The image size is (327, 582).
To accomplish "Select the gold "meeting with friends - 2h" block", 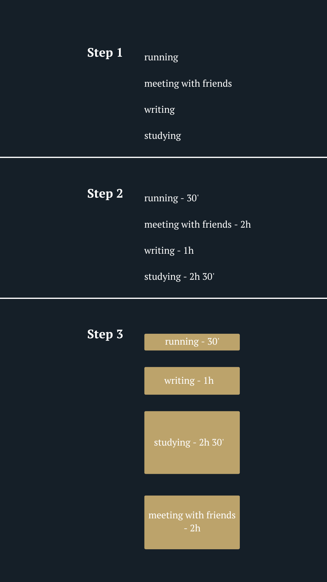I will 192,522.
